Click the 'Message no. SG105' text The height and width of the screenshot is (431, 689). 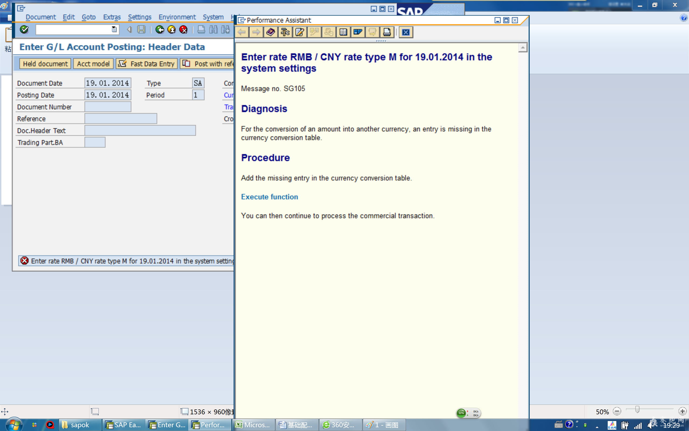tap(273, 89)
